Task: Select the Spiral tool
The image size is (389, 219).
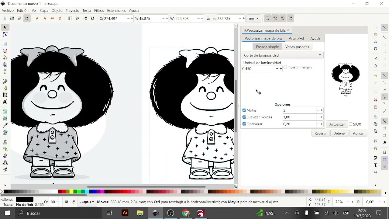Action: point(5,72)
